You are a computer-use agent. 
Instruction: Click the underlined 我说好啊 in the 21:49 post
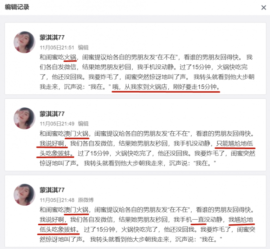pos(52,143)
